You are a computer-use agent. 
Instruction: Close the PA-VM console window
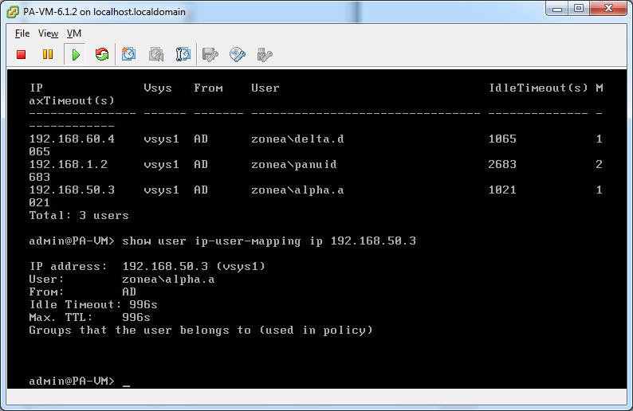click(x=608, y=9)
